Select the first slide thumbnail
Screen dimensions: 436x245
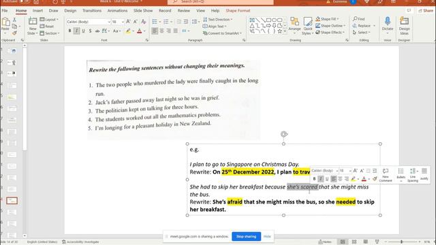(x=12, y=51)
